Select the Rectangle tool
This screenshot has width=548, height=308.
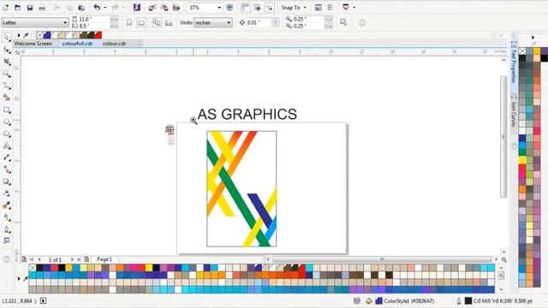[x=7, y=110]
